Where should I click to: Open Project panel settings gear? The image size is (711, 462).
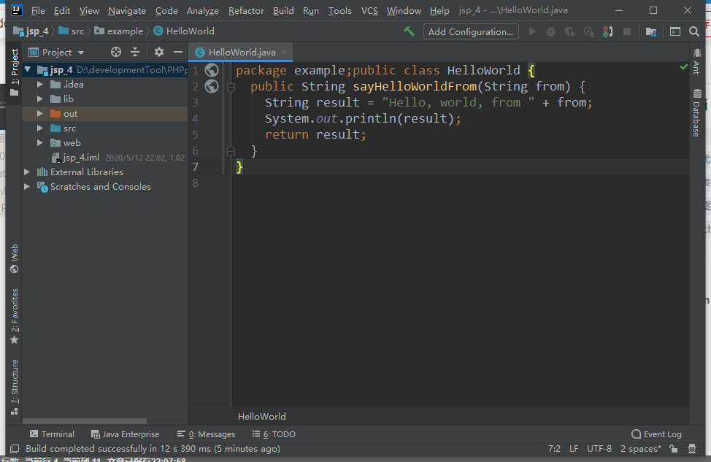[158, 52]
